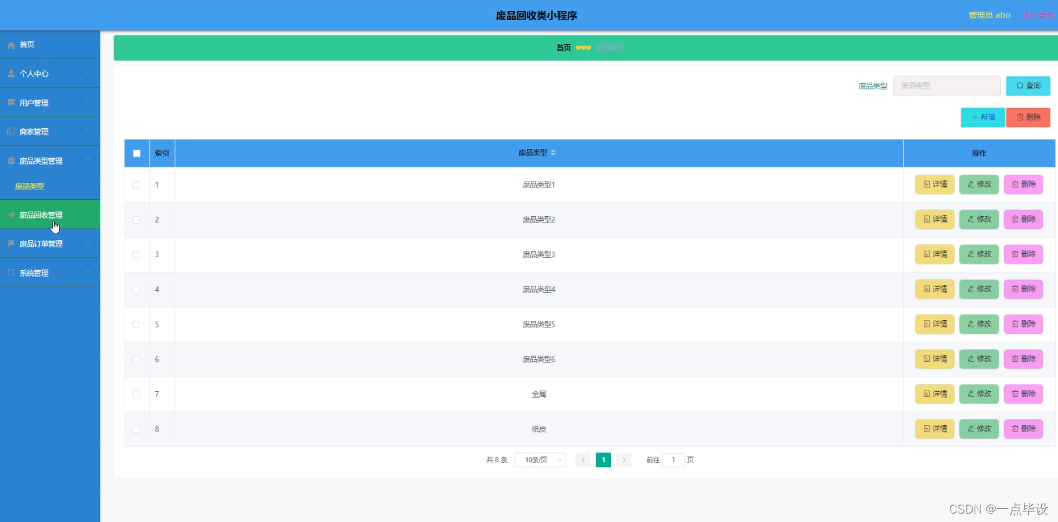Viewport: 1058px width, 522px height.
Task: Click the 索引 column header
Action: [162, 154]
